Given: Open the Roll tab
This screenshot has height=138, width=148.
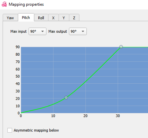Looking at the screenshot, I should pyautogui.click(x=41, y=18).
